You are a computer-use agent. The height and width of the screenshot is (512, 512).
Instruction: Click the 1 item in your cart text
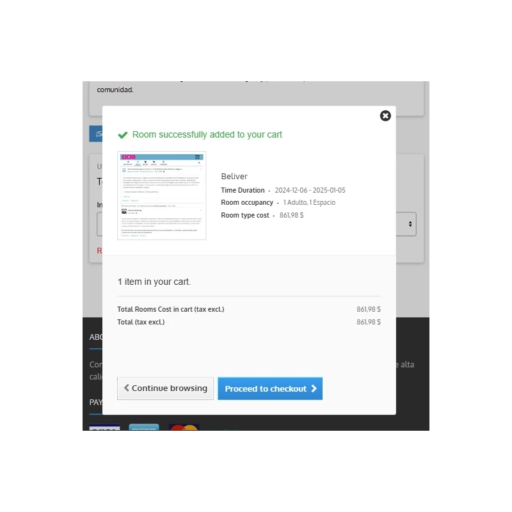pyautogui.click(x=154, y=282)
